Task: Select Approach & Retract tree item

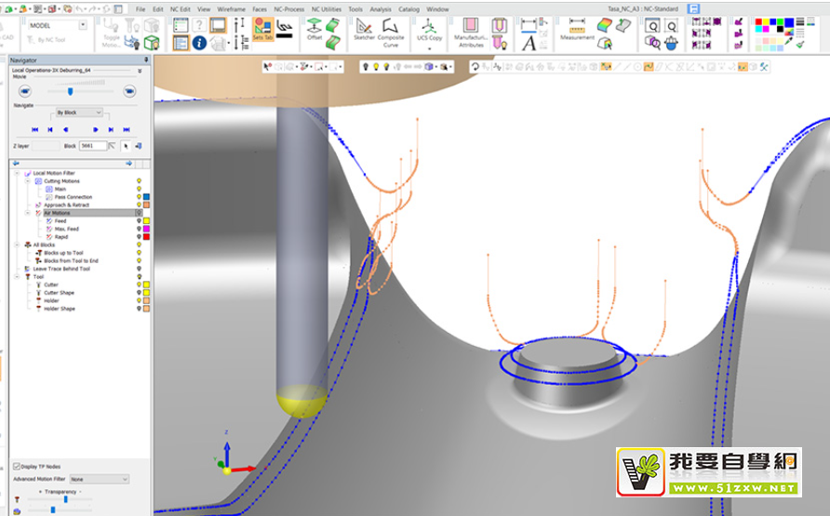Action: coord(67,205)
